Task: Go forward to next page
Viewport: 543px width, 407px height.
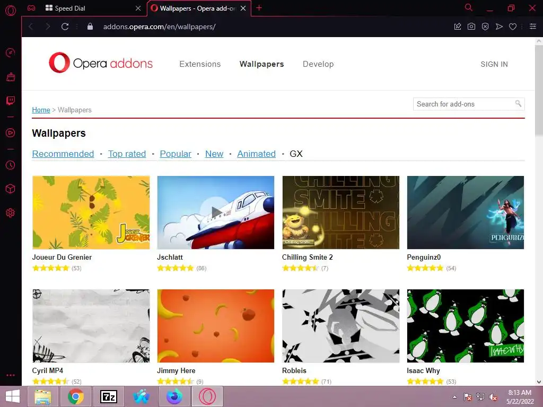Action: pyautogui.click(x=48, y=26)
